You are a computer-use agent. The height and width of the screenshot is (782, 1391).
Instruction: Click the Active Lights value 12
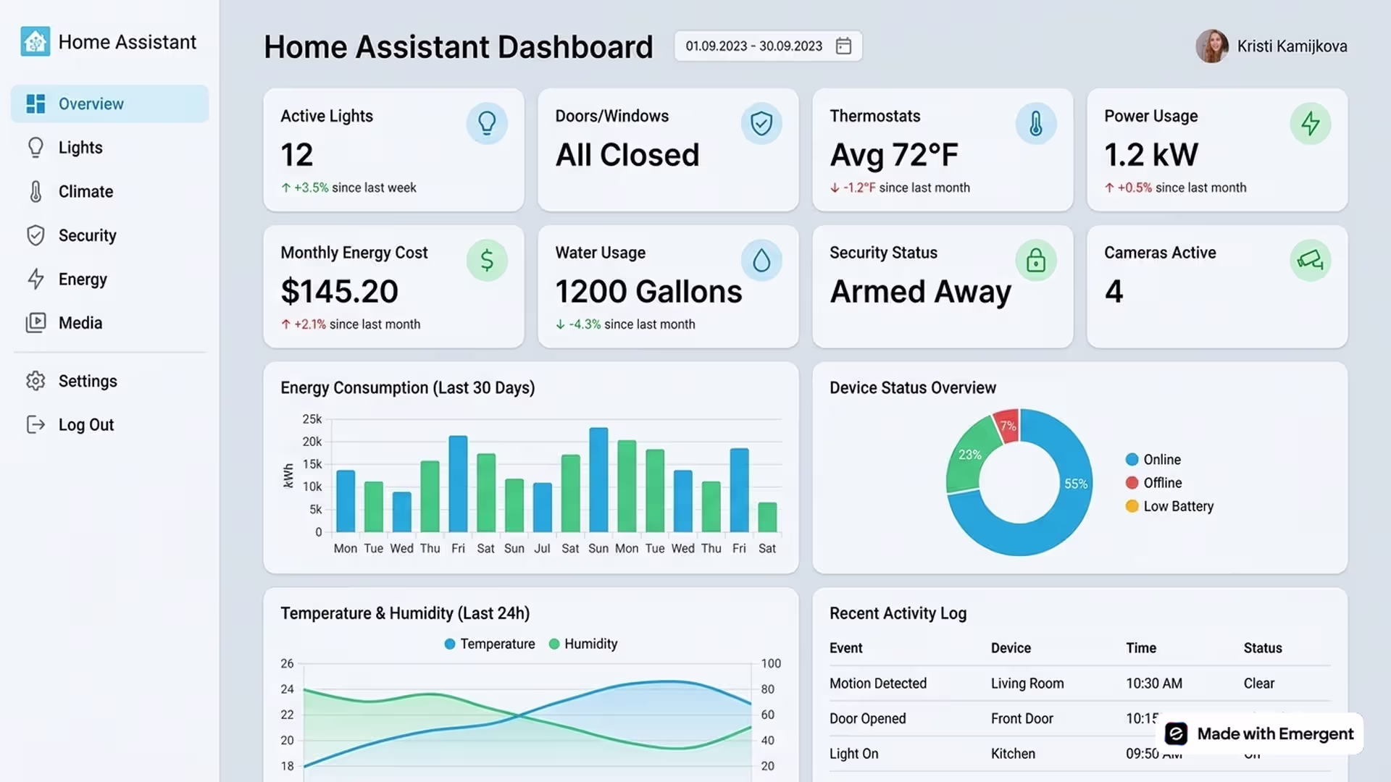297,155
